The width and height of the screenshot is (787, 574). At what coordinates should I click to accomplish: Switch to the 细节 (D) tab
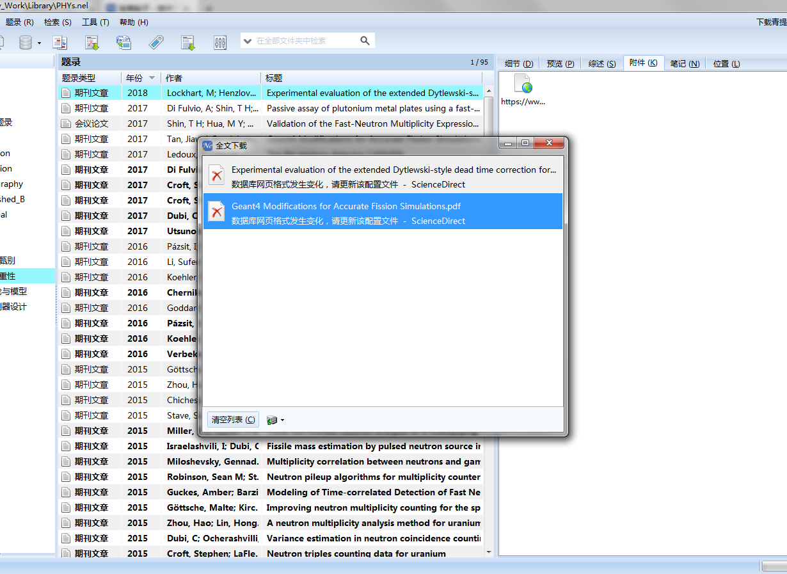(519, 63)
